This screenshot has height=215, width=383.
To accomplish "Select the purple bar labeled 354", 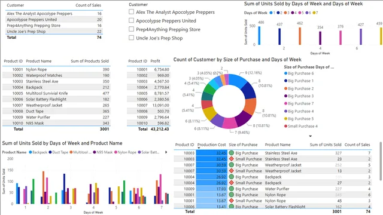I will 320,38.
